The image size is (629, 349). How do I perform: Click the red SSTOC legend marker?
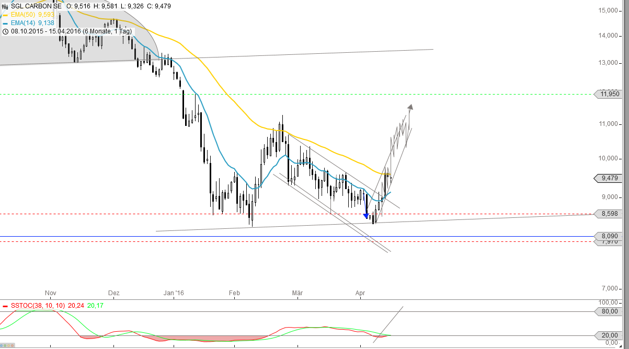pos(5,305)
